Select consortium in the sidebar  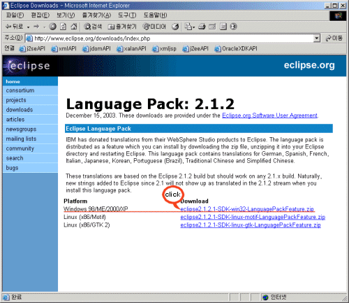pyautogui.click(x=30, y=90)
